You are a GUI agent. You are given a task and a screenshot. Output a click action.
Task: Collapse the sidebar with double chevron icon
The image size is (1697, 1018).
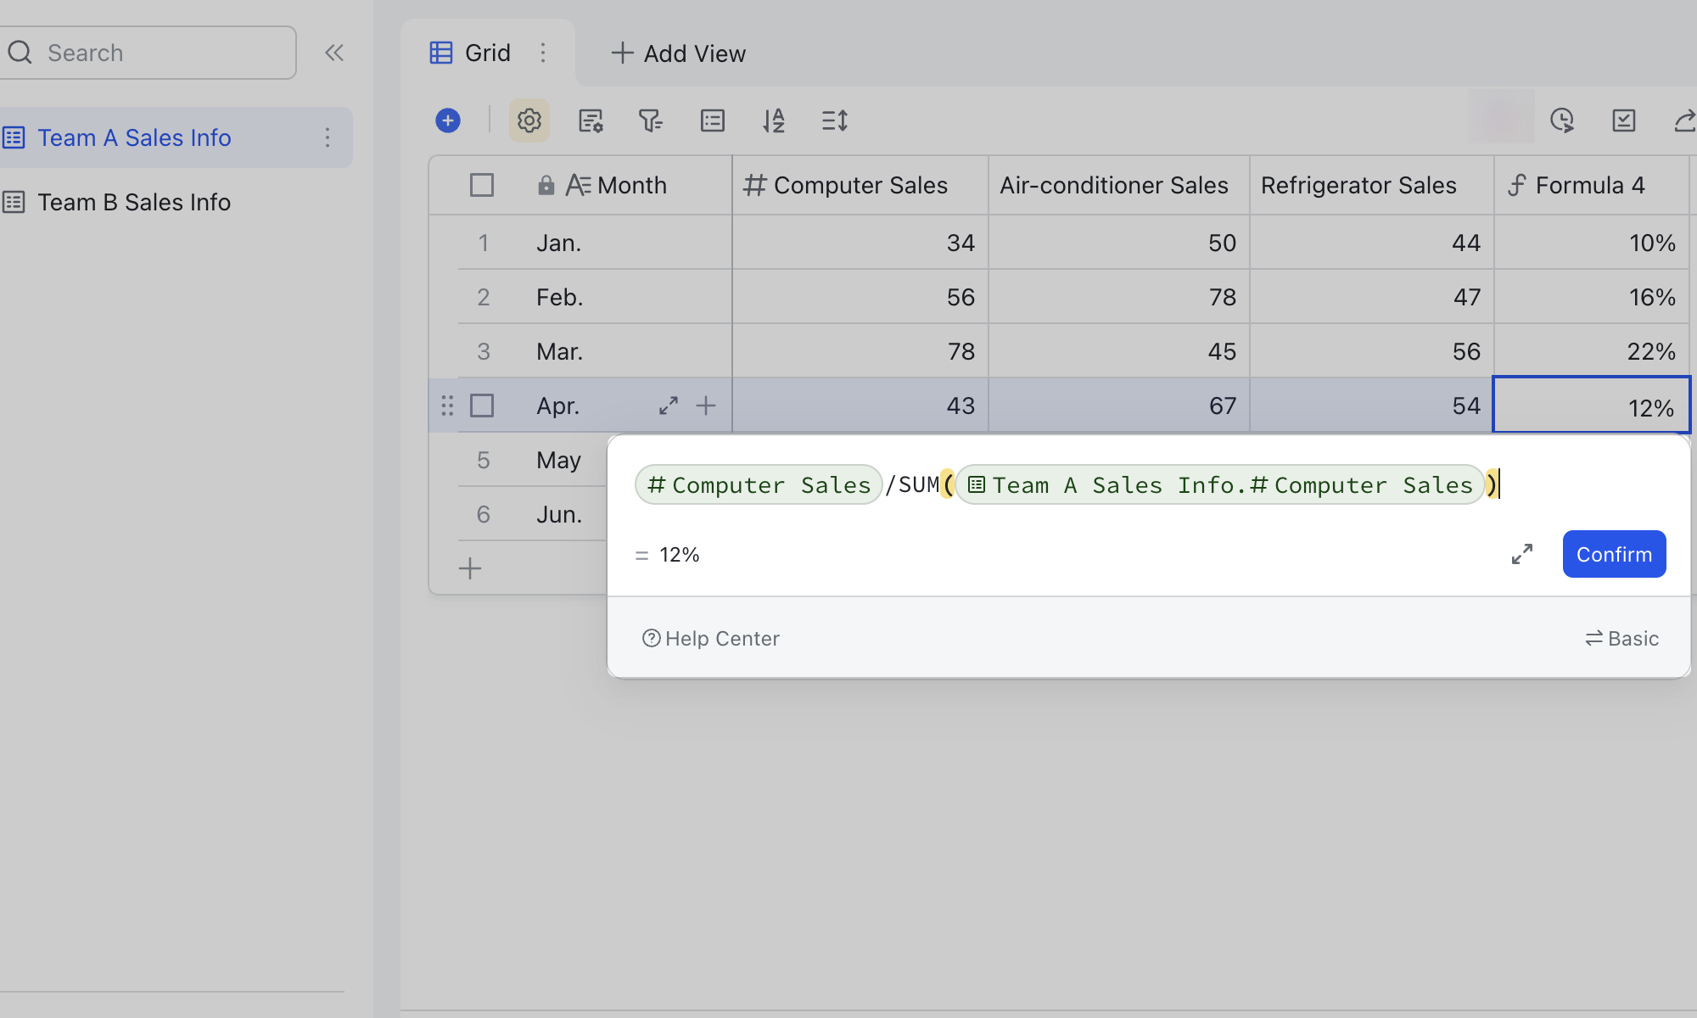[x=334, y=53]
